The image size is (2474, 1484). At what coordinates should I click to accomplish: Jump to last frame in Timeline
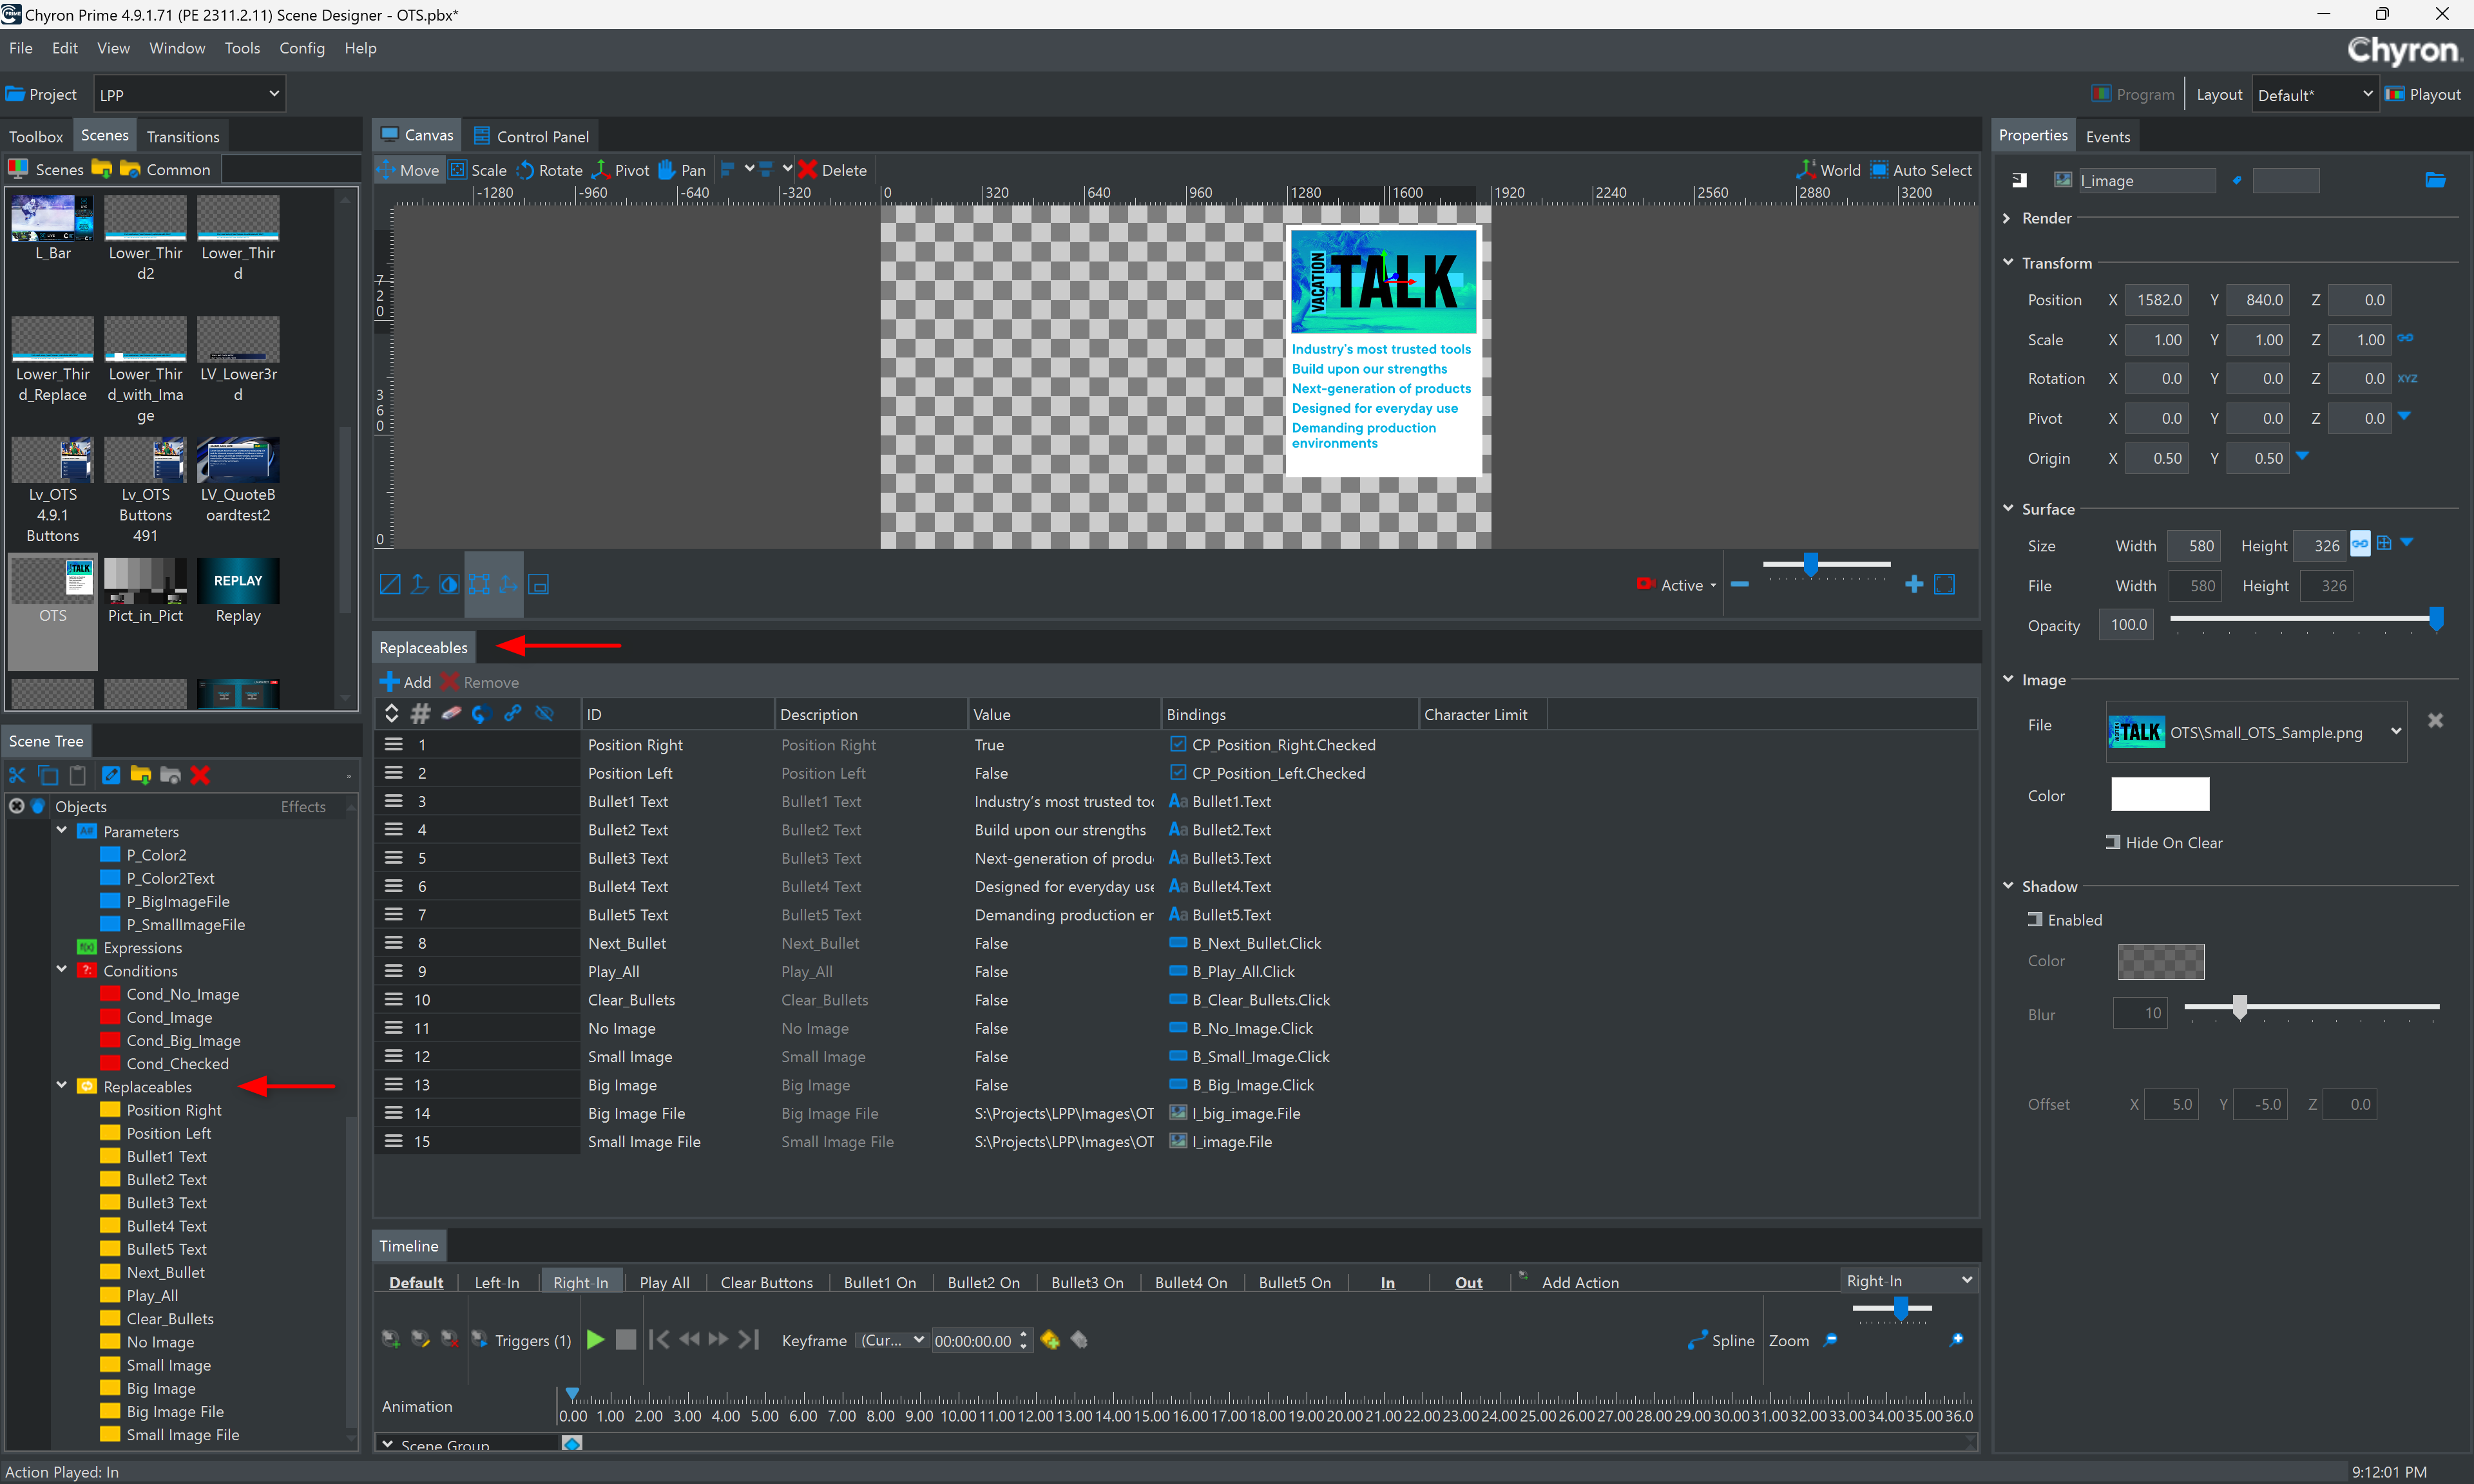(749, 1340)
